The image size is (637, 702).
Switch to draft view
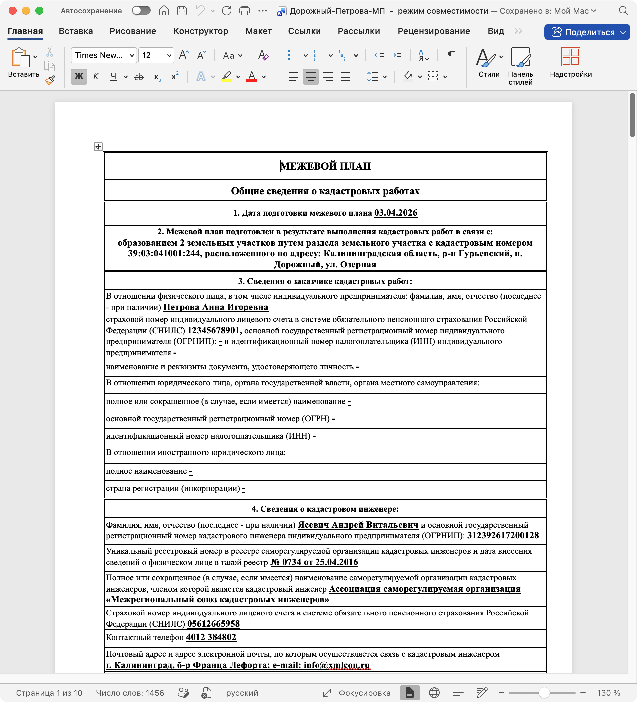pos(482,693)
